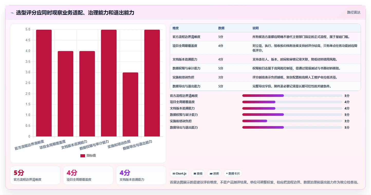The height and width of the screenshot is (195, 371).
Task: Click the 文档版本追溯能力 progress bar
Action: (x=292, y=108)
